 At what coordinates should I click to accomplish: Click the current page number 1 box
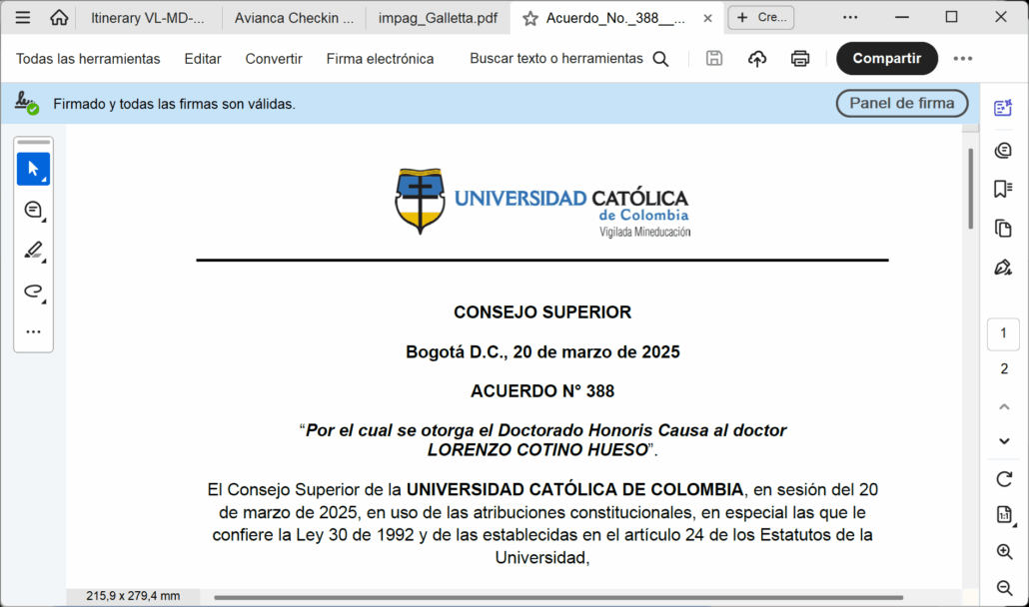(1003, 333)
